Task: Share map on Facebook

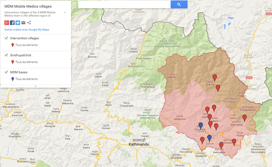Action: click(12, 23)
